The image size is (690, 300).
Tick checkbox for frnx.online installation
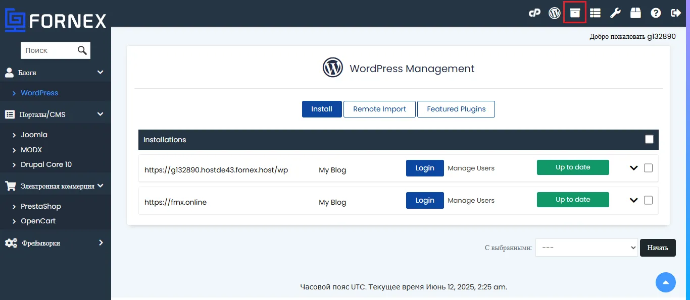tap(648, 200)
